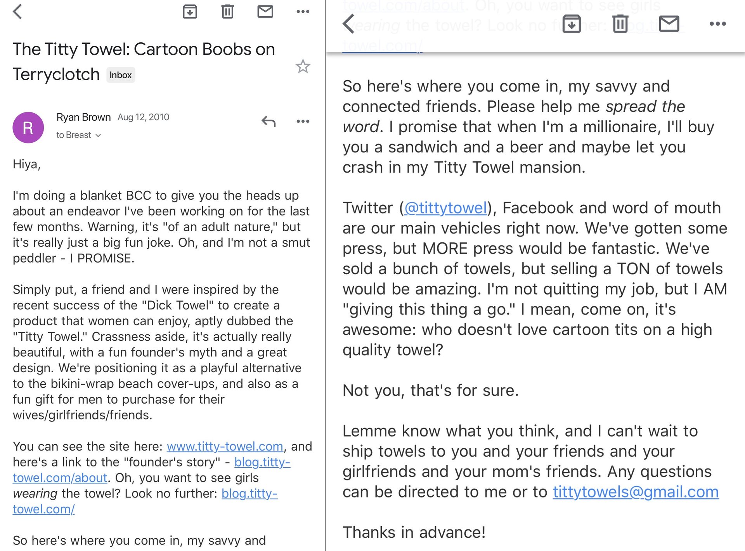Open overflow menu in right panel toolbar
The height and width of the screenshot is (551, 745).
(717, 24)
